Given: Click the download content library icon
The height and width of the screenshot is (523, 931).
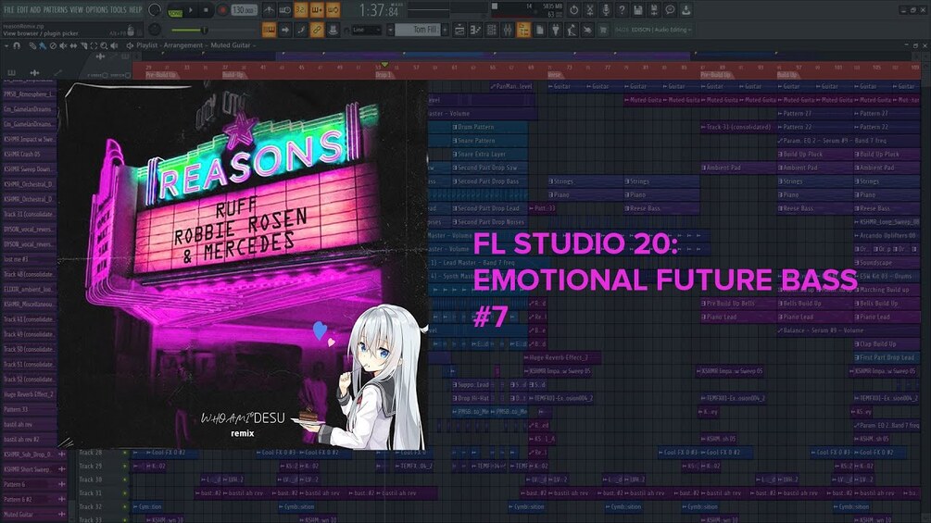Looking at the screenshot, I should tap(686, 10).
